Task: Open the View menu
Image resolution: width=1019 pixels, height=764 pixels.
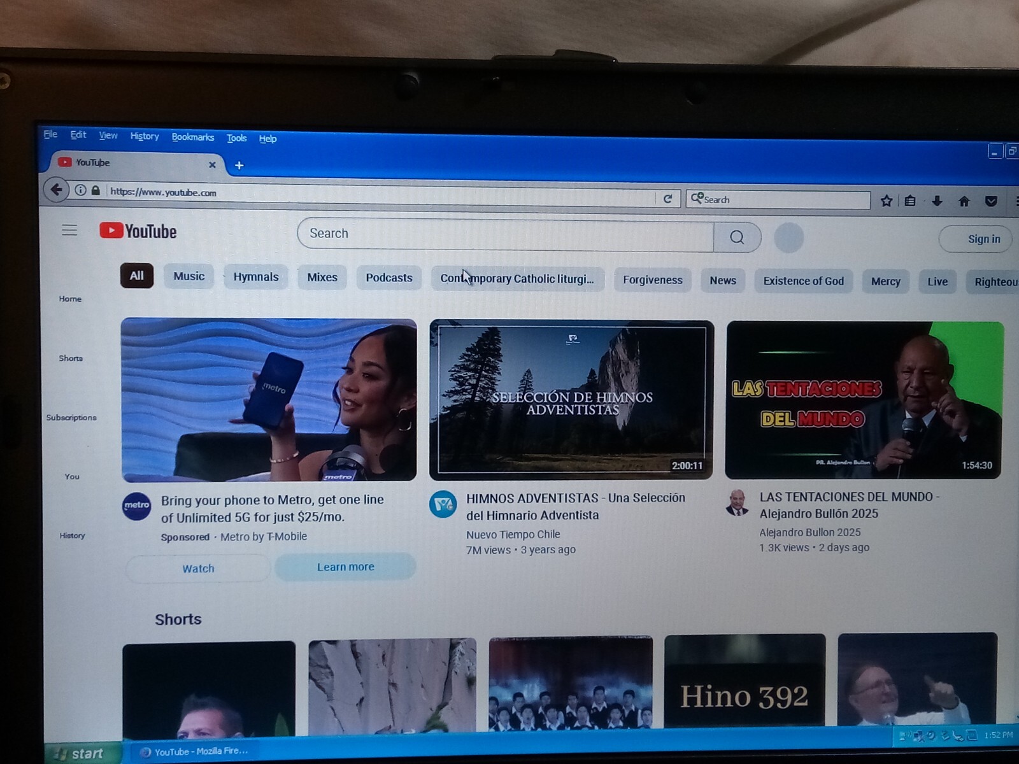Action: point(108,135)
